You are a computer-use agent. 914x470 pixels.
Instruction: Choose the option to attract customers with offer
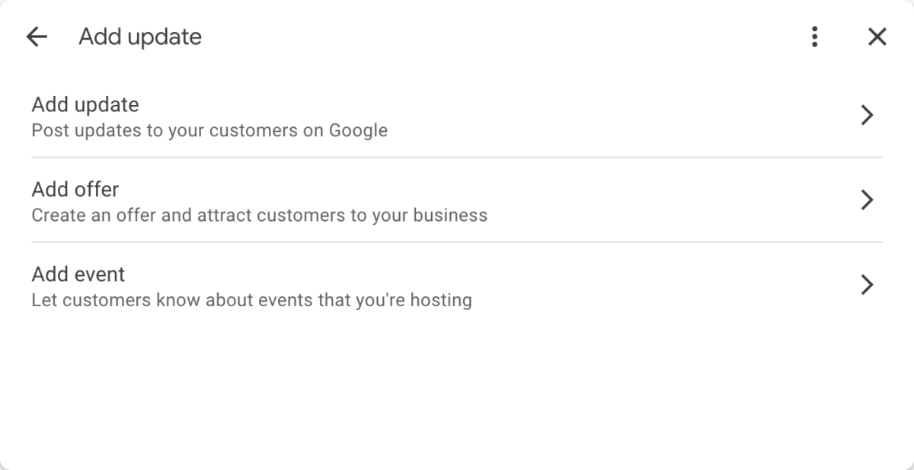457,200
